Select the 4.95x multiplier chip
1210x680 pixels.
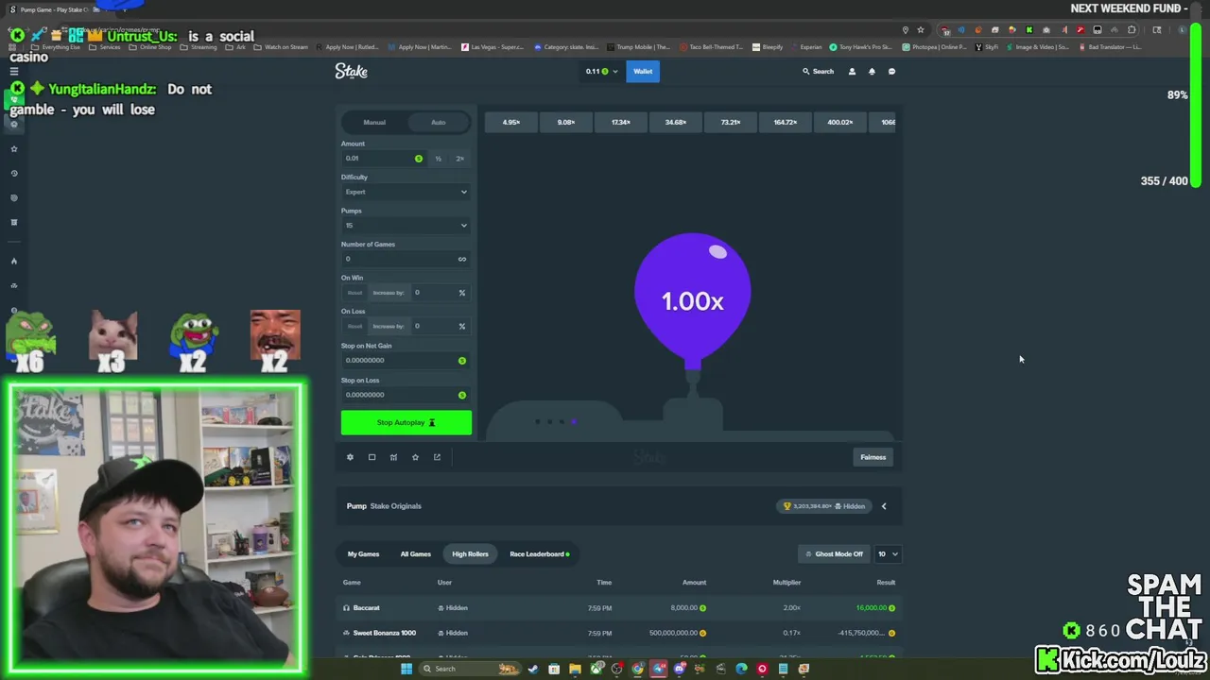coord(511,122)
